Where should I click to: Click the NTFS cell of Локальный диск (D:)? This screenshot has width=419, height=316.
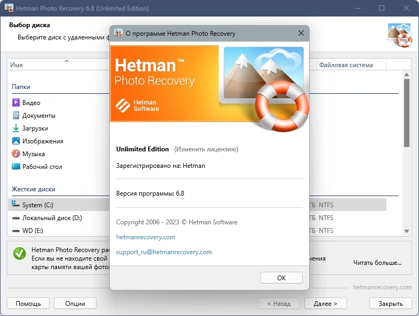point(326,218)
